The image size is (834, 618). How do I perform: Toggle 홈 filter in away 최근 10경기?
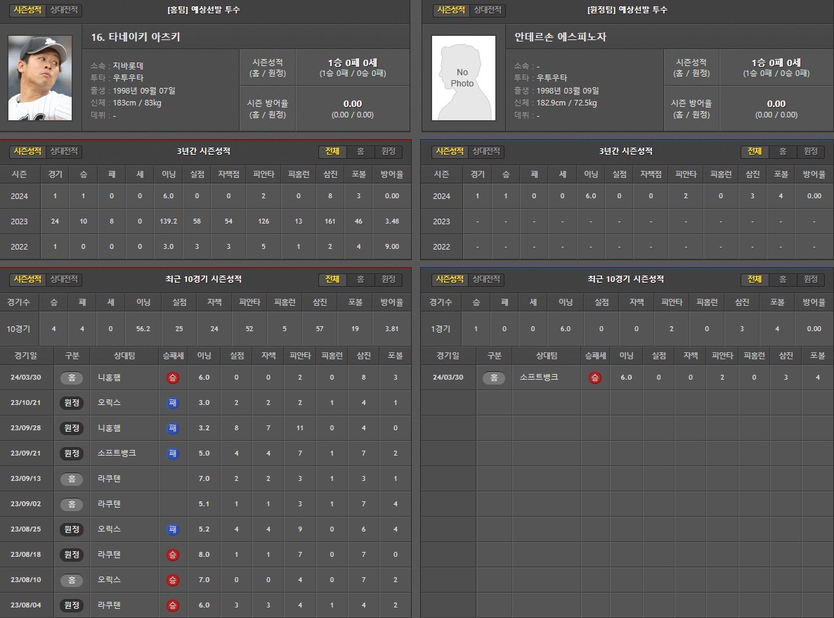783,279
